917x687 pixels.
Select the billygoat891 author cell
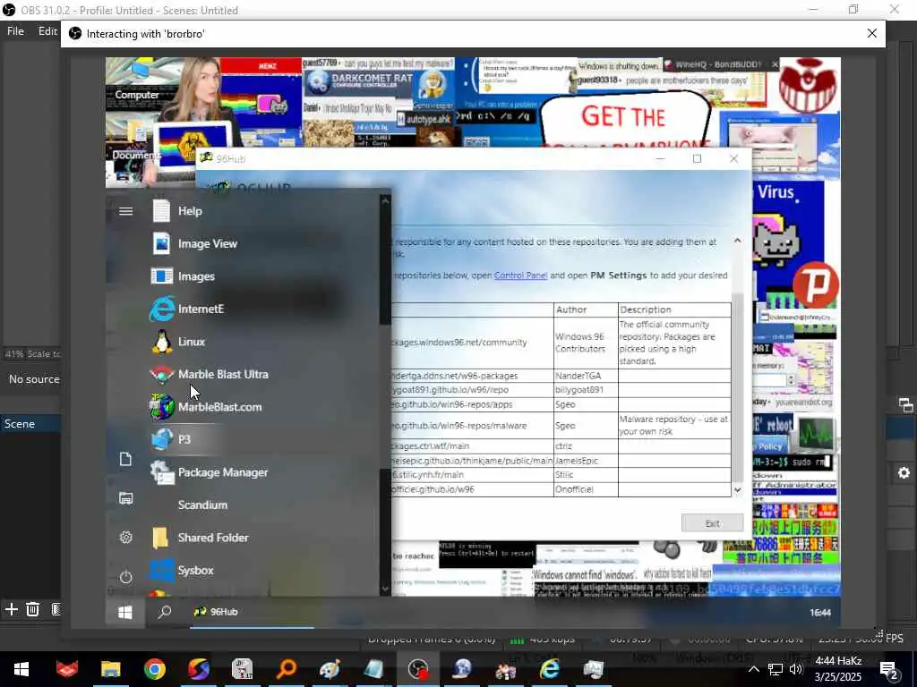pos(586,390)
